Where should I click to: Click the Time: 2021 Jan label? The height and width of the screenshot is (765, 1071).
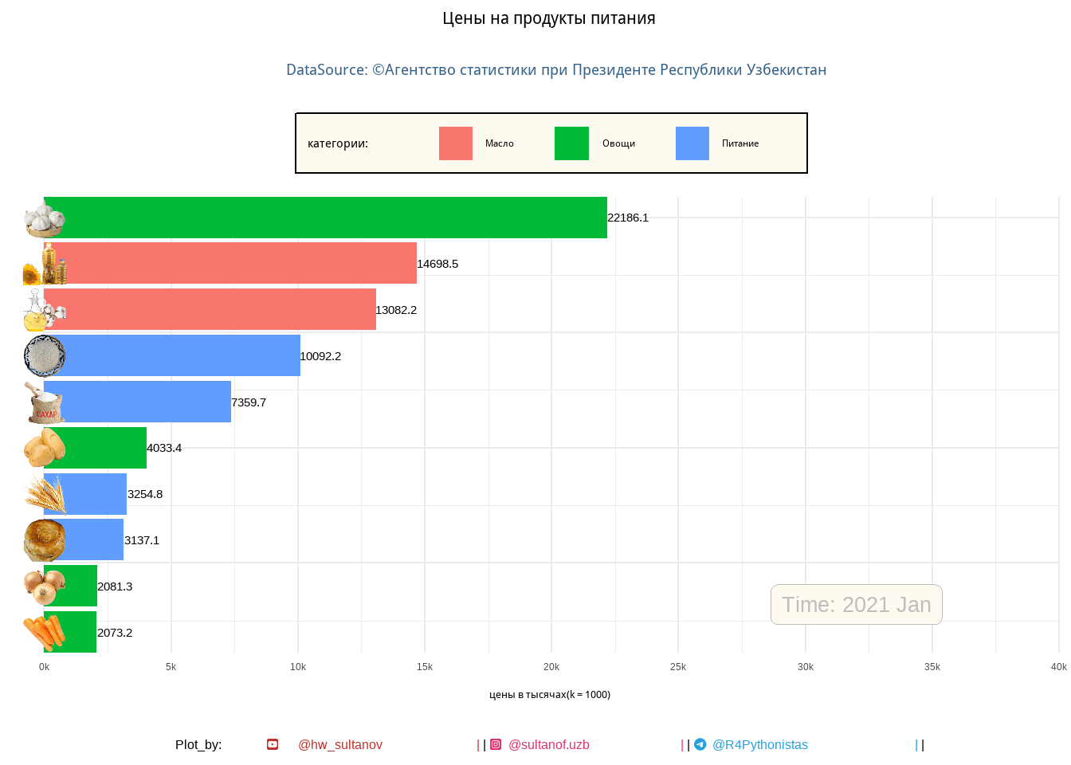pos(856,605)
